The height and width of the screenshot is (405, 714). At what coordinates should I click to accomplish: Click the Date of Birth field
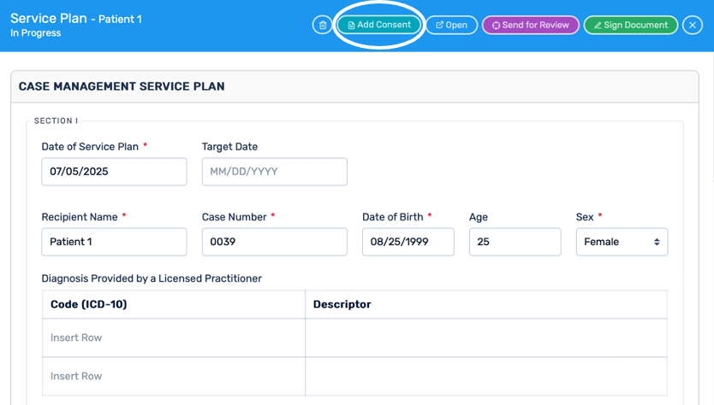click(408, 242)
